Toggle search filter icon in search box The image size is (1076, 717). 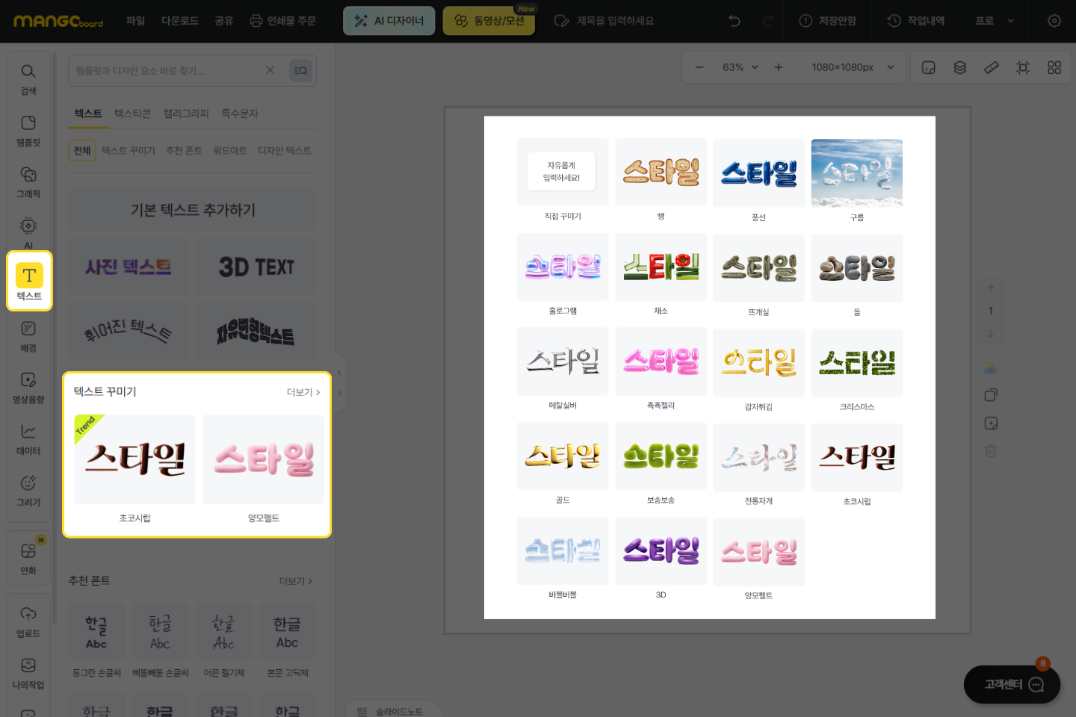(x=300, y=71)
